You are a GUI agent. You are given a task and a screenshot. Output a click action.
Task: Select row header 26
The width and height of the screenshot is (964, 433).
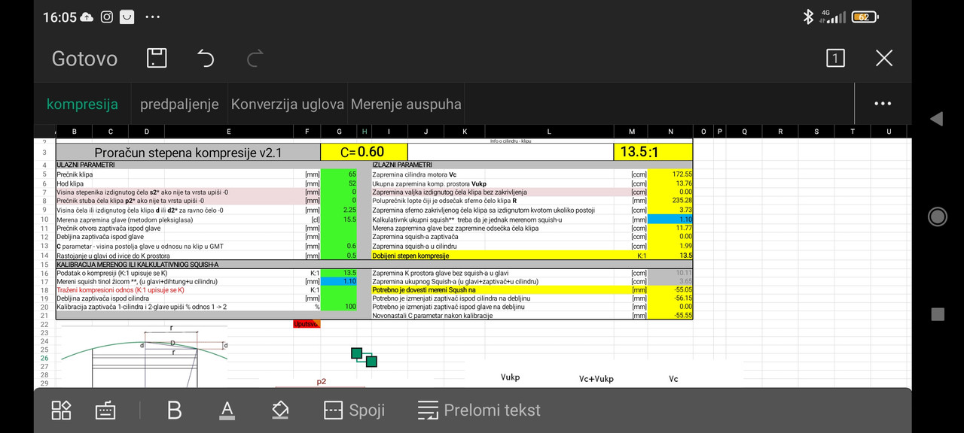pyautogui.click(x=44, y=358)
